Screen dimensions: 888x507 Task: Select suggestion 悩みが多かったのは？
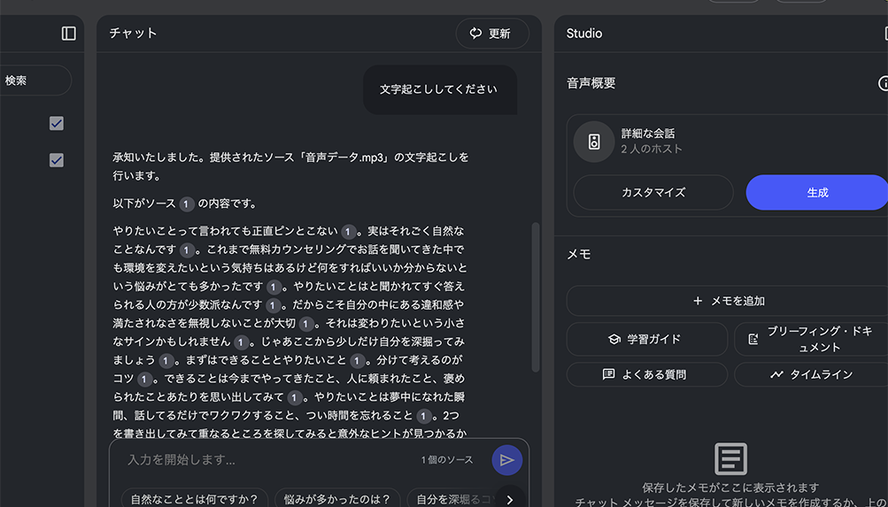click(x=337, y=500)
